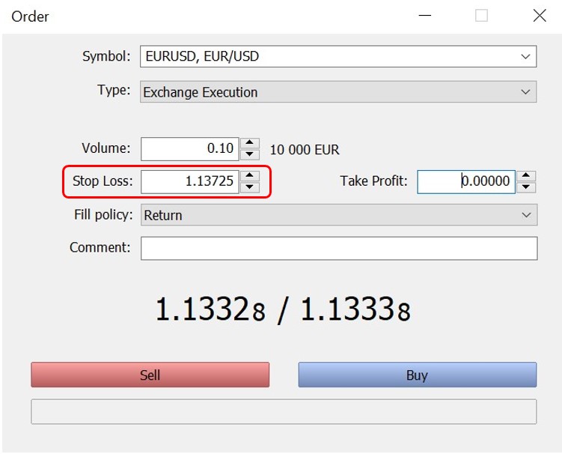Screen dimensions: 562x454
Task: Click the Stop Loss value field
Action: click(x=189, y=181)
